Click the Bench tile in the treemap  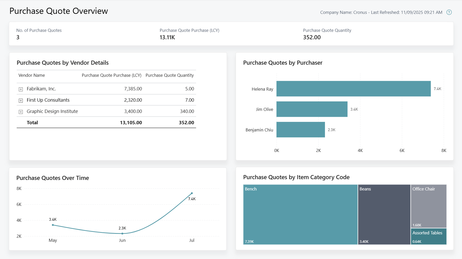pos(300,214)
